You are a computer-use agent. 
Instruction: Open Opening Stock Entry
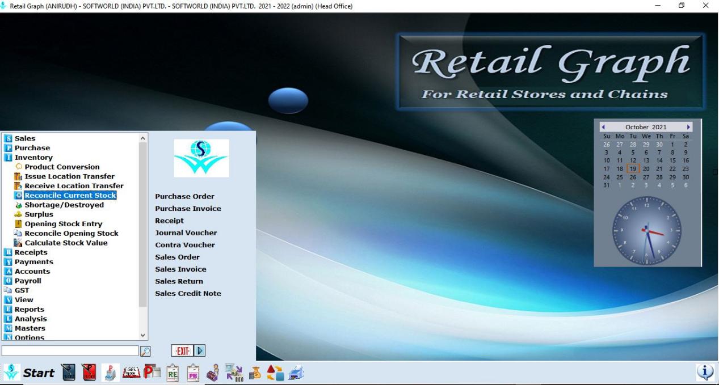tap(64, 224)
